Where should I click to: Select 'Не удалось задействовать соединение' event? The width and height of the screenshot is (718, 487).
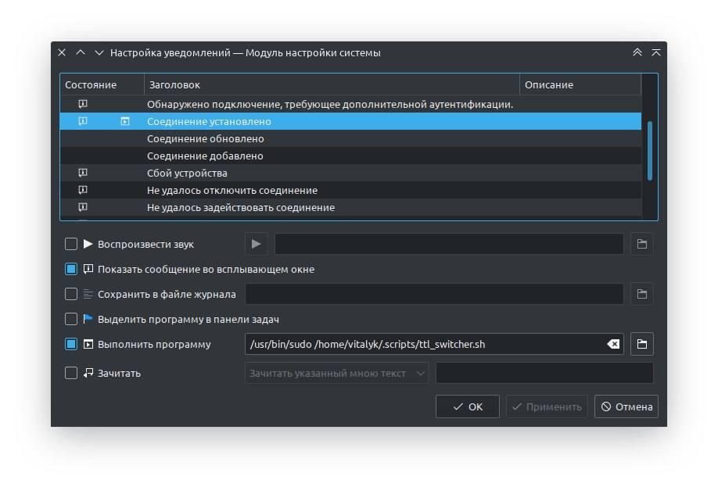click(x=350, y=207)
